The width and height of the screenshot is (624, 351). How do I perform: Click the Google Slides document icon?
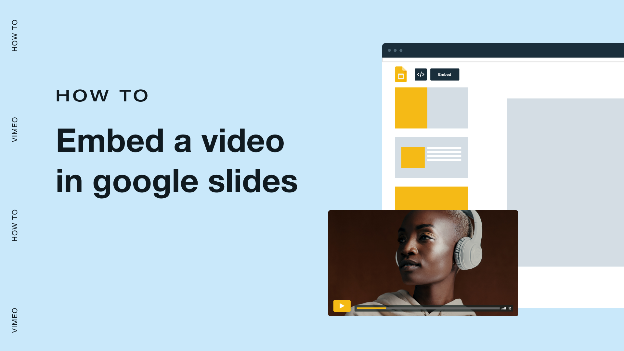(x=401, y=74)
